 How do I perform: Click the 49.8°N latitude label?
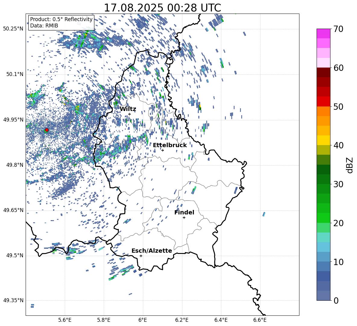14,165
